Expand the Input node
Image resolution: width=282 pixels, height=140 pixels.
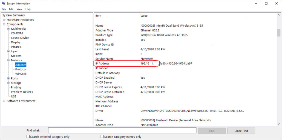[8, 51]
